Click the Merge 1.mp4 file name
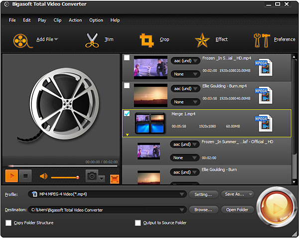Viewport: 299px width, 238px height. tap(183, 114)
